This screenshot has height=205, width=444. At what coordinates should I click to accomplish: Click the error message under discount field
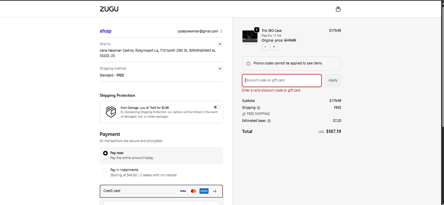click(x=271, y=90)
